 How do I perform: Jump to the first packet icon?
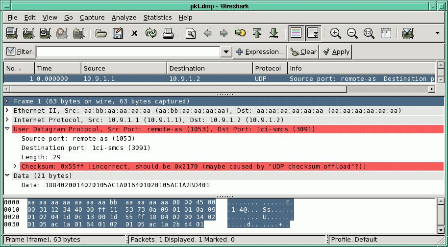coord(257,33)
